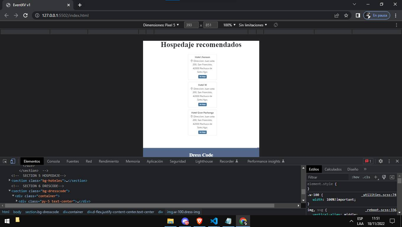Open Visual Studio Code from taskbar

point(214,221)
